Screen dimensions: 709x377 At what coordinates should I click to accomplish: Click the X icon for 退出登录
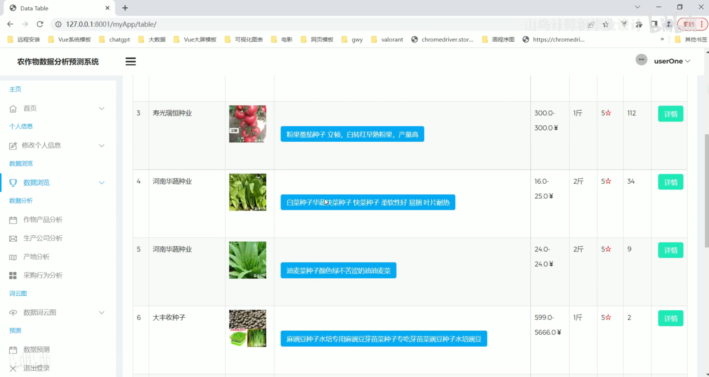click(13, 368)
